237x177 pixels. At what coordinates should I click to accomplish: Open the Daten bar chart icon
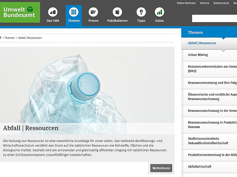click(x=159, y=12)
